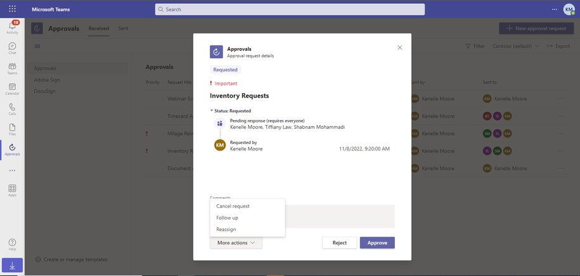Open more options for Timecard request row
The width and height of the screenshot is (580, 276).
coord(561,116)
